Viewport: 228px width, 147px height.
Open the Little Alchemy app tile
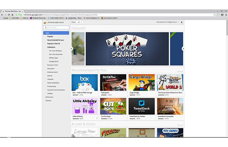[x=84, y=109]
